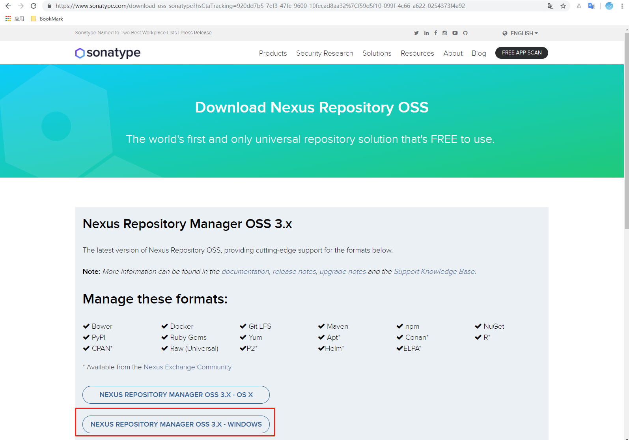This screenshot has height=440, width=629.
Task: Go to the Blog page
Action: (479, 53)
